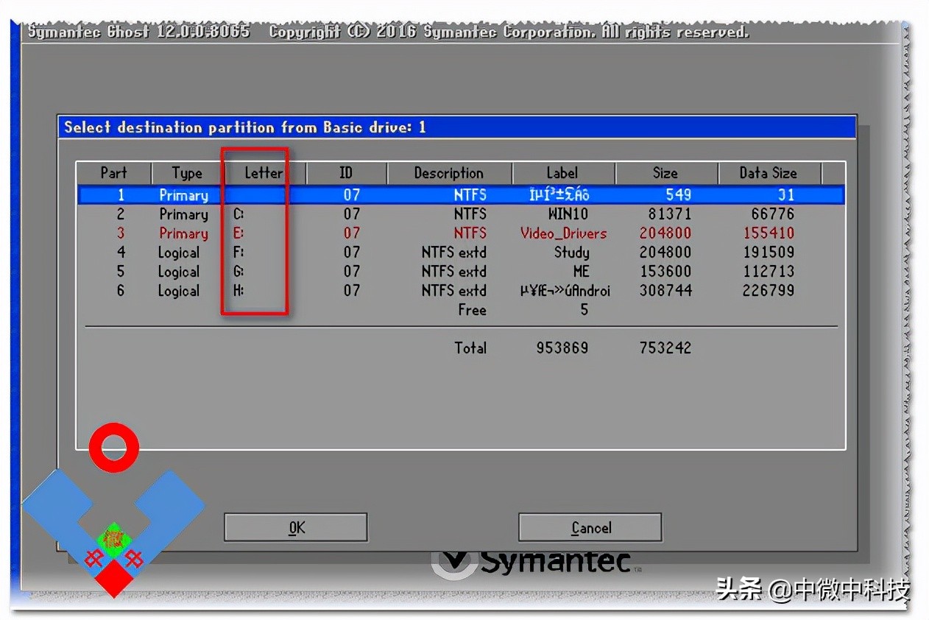929x620 pixels.
Task: Click the Type column header
Action: [187, 173]
